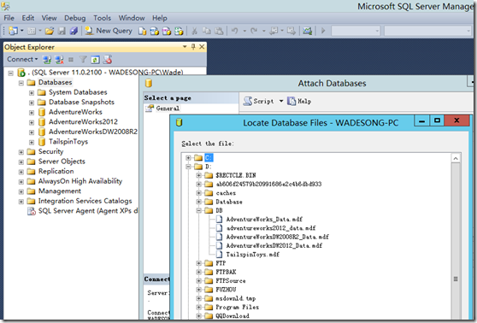This screenshot has width=477, height=323.
Task: Expand the Program Files folder node
Action: (199, 307)
